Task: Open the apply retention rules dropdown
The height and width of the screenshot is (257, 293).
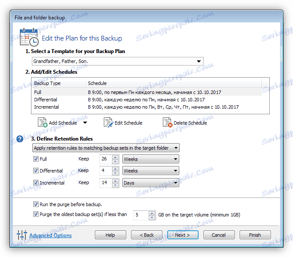Action: pyautogui.click(x=106, y=148)
